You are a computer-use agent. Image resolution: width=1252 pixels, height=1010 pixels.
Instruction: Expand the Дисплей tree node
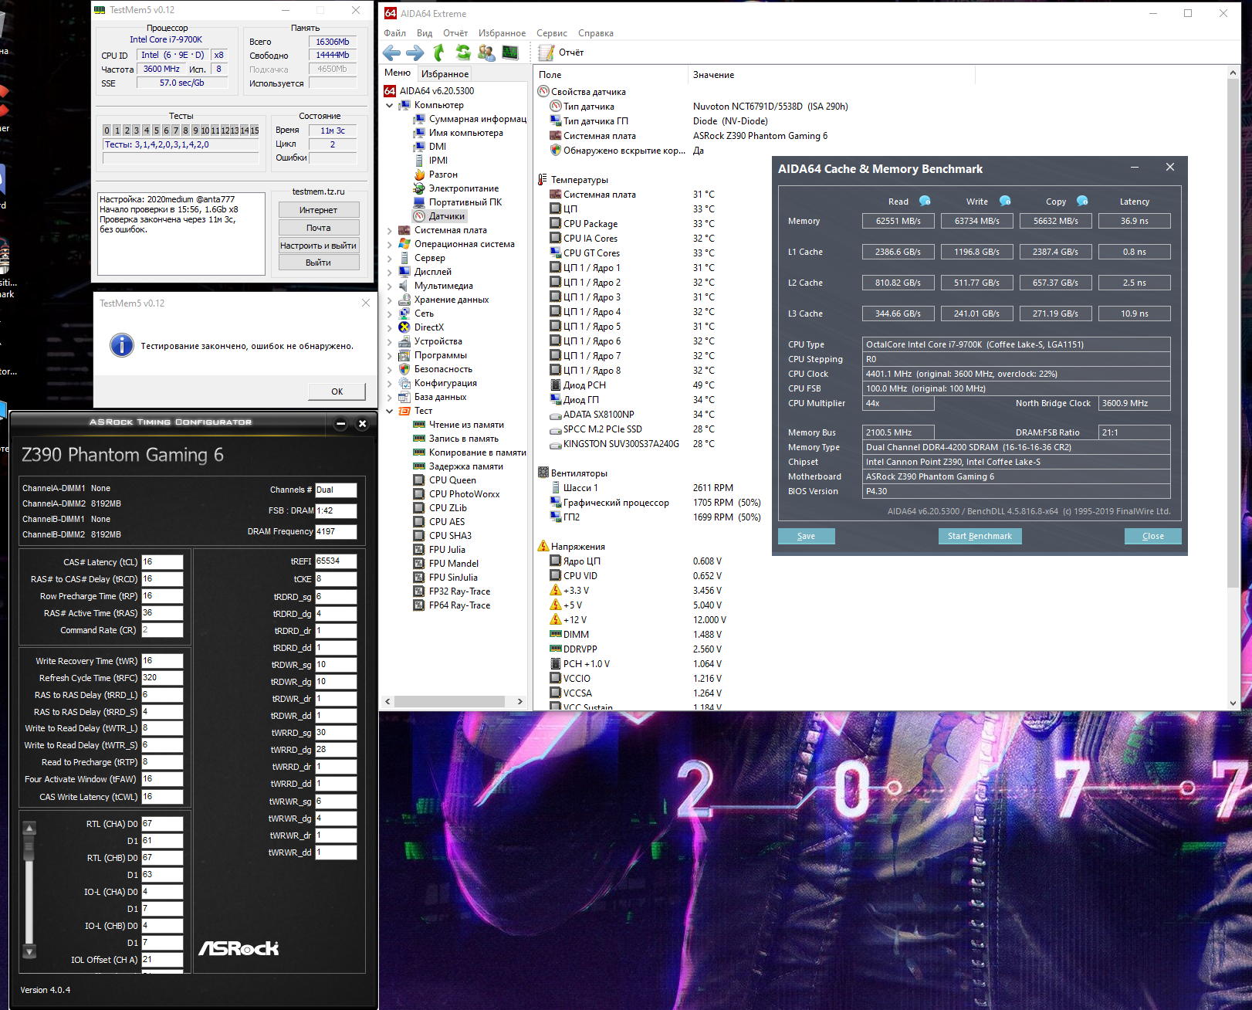coord(390,272)
